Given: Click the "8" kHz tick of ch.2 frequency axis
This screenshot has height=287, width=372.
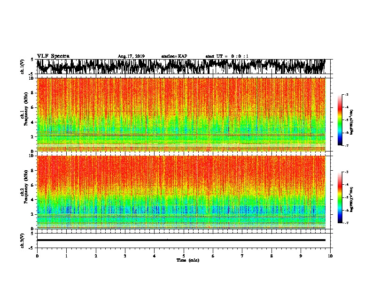Looking at the screenshot, I should [x=32, y=171].
